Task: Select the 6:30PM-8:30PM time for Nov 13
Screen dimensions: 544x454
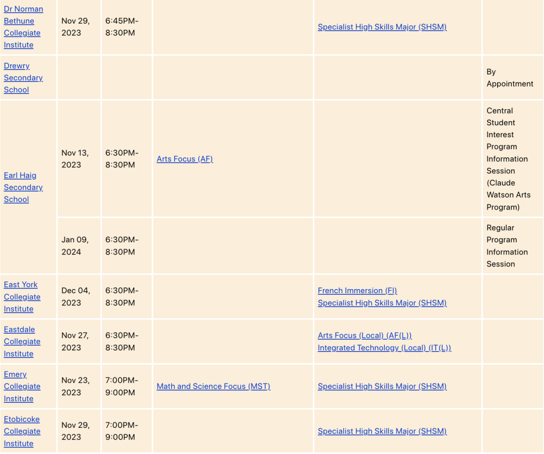Action: pyautogui.click(x=122, y=159)
